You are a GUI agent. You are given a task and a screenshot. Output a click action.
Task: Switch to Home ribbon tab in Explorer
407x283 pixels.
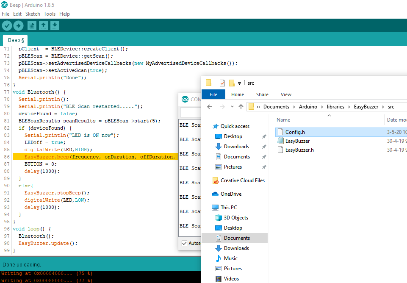pos(238,94)
